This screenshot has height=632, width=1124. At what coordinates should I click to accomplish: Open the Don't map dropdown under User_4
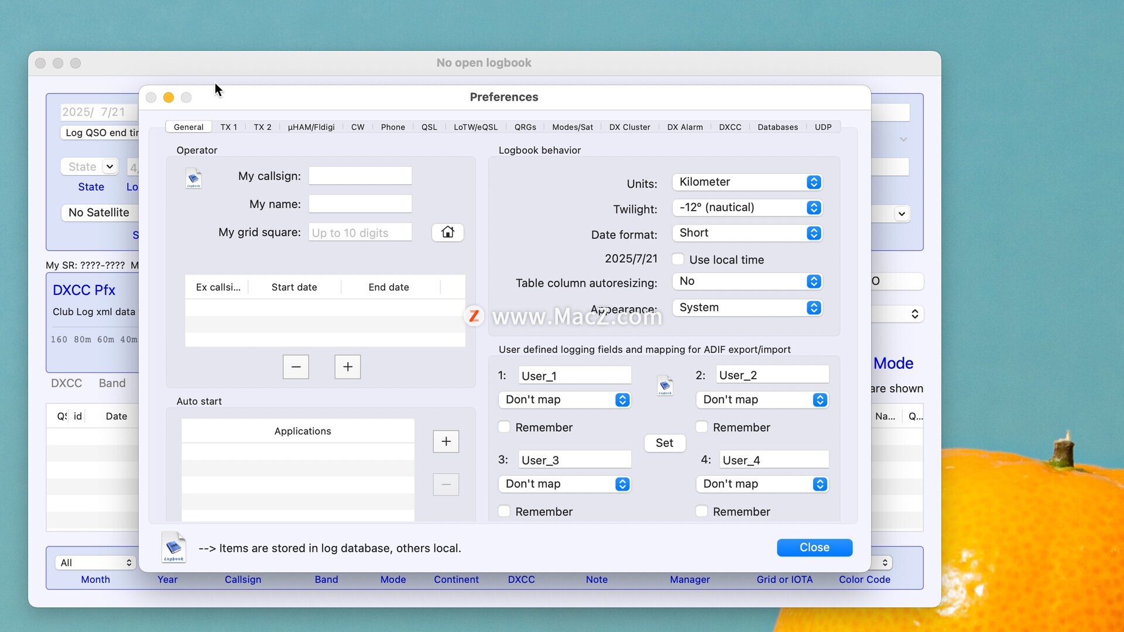tap(762, 484)
